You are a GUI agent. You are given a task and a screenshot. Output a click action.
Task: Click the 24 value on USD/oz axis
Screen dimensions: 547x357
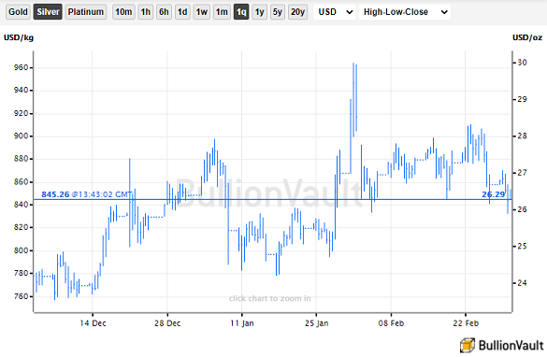tap(522, 283)
